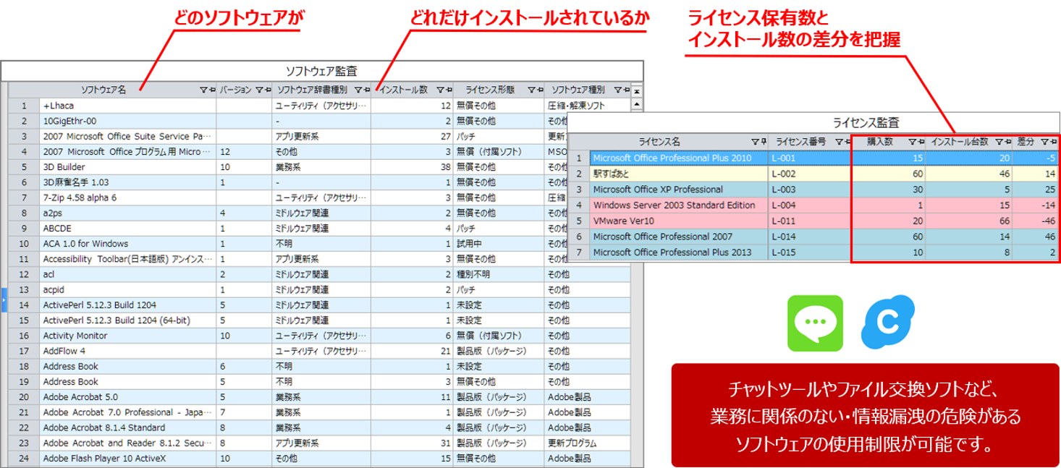Image resolution: width=1061 pixels, height=468 pixels.
Task: Select the 駅すぱあと license row
Action: click(814, 174)
